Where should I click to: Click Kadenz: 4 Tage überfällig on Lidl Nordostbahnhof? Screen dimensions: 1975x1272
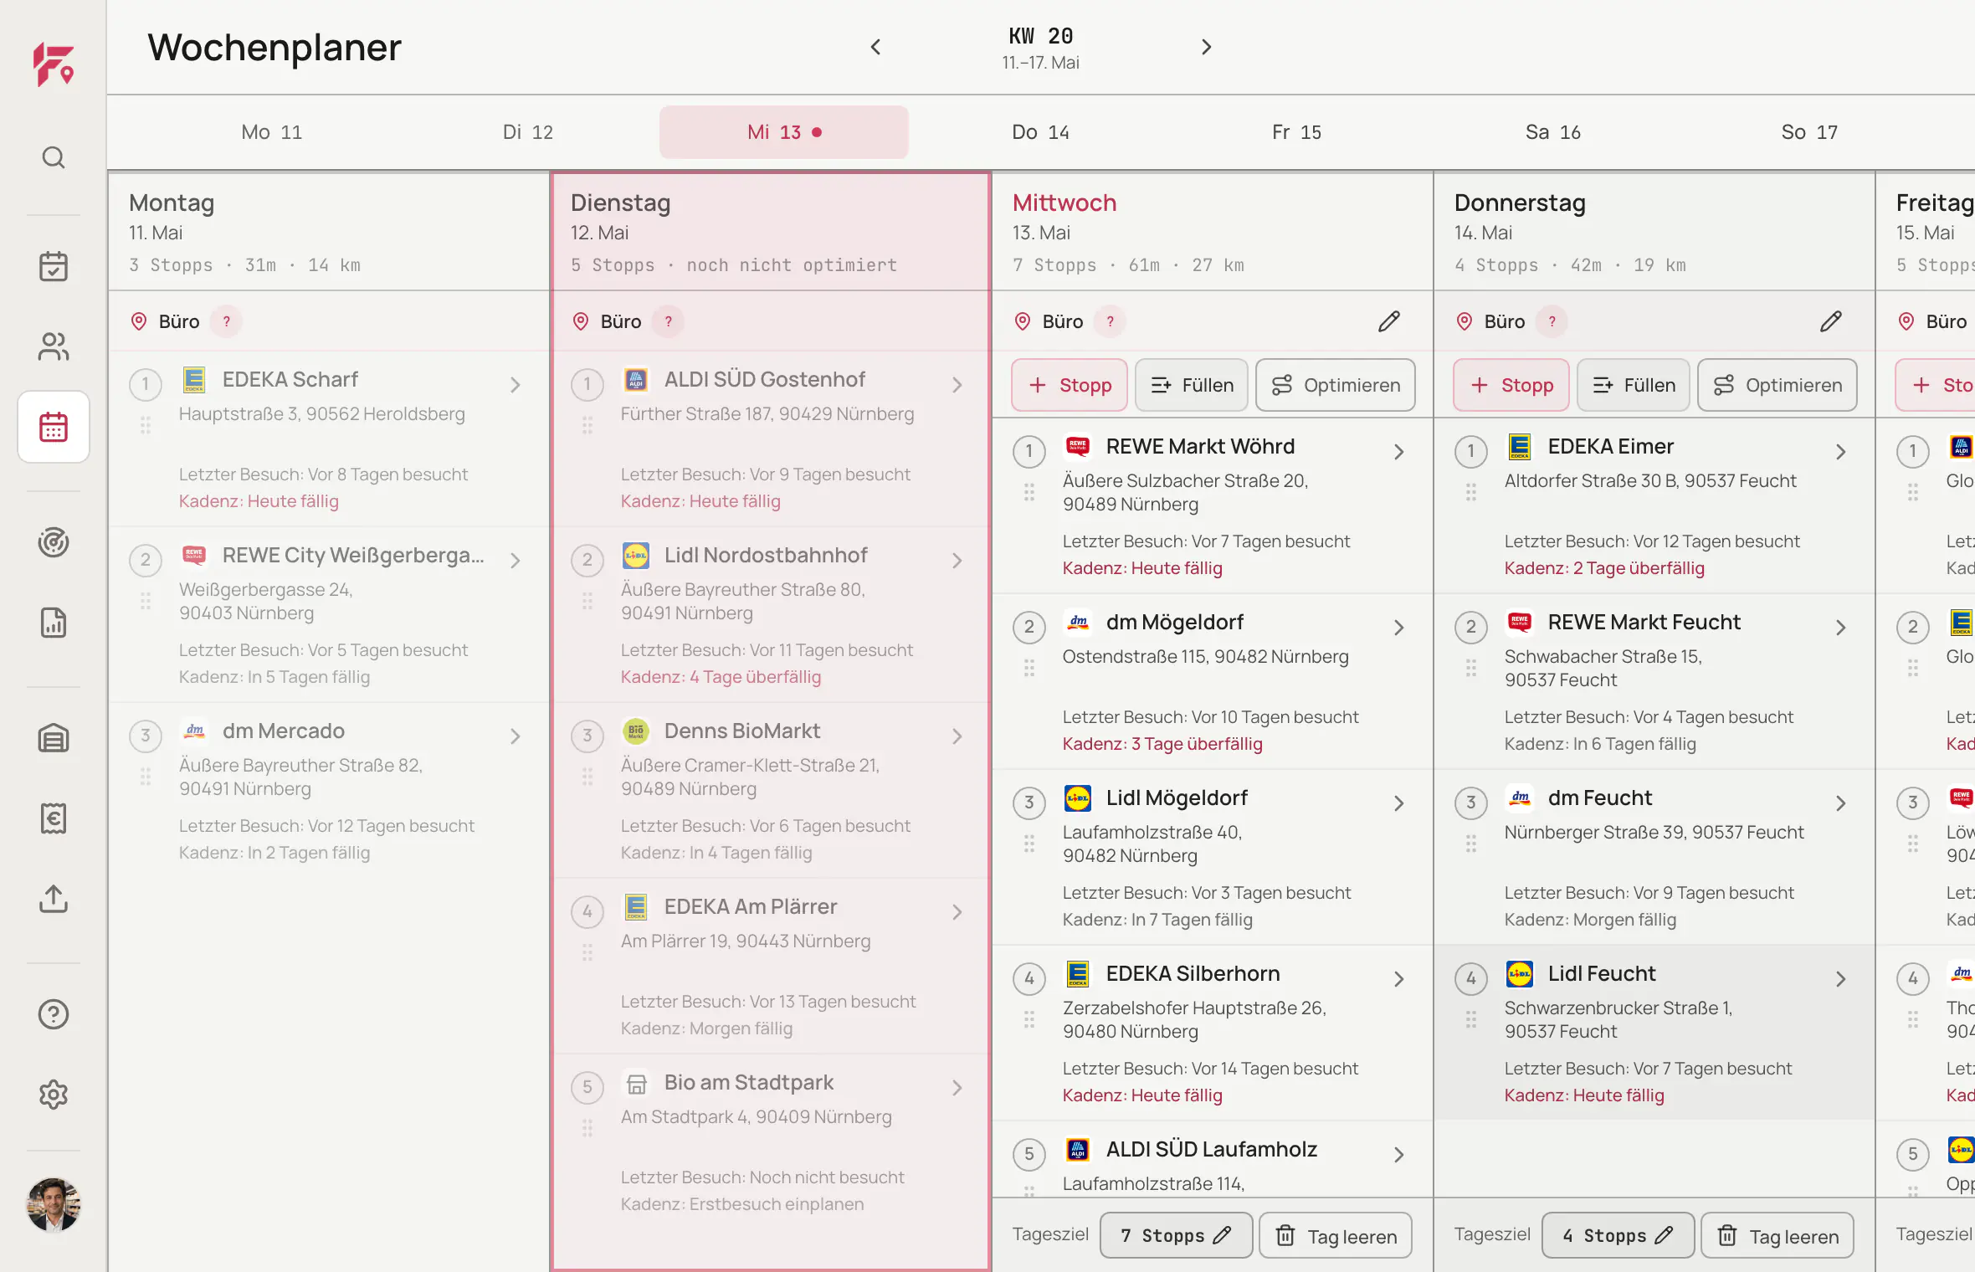coord(721,677)
